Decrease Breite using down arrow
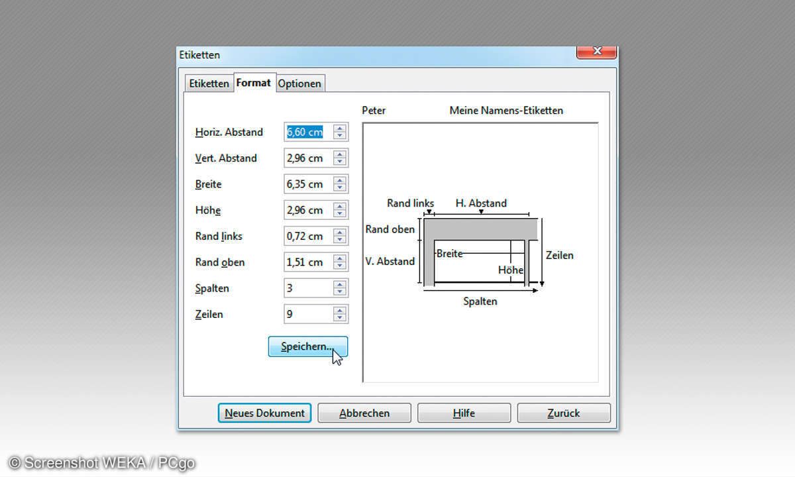Screen dimensions: 795x477 (340, 188)
